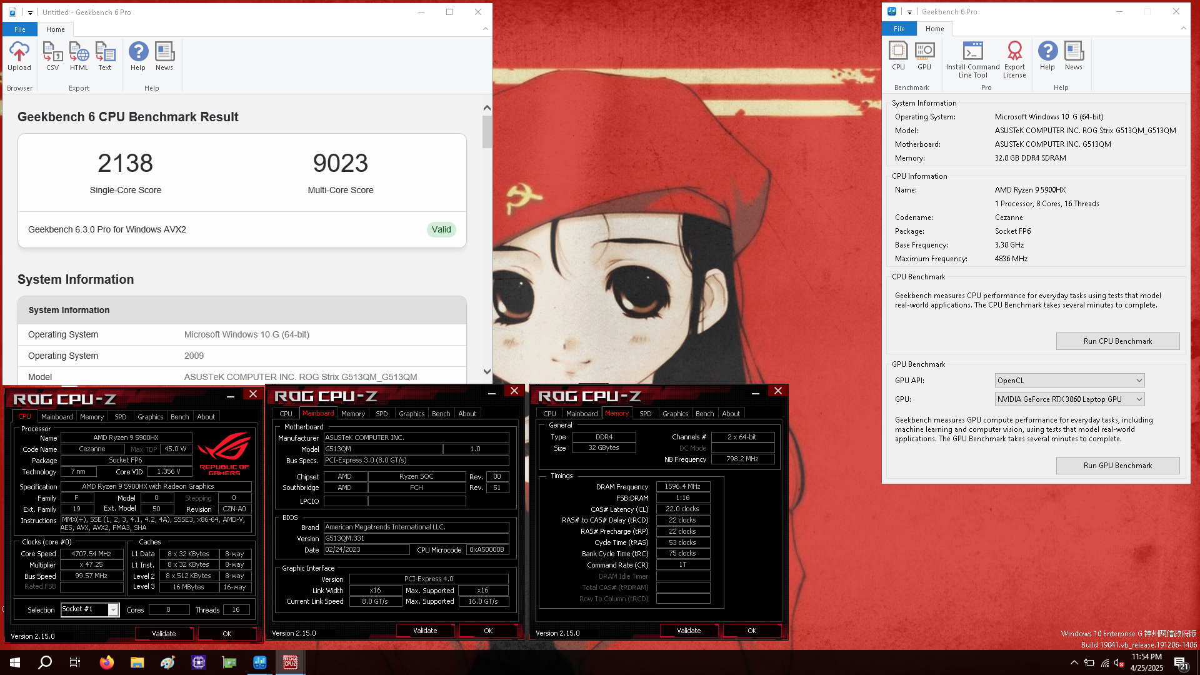Image resolution: width=1200 pixels, height=675 pixels.
Task: Click the scroll up arrow in results window
Action: (487, 108)
